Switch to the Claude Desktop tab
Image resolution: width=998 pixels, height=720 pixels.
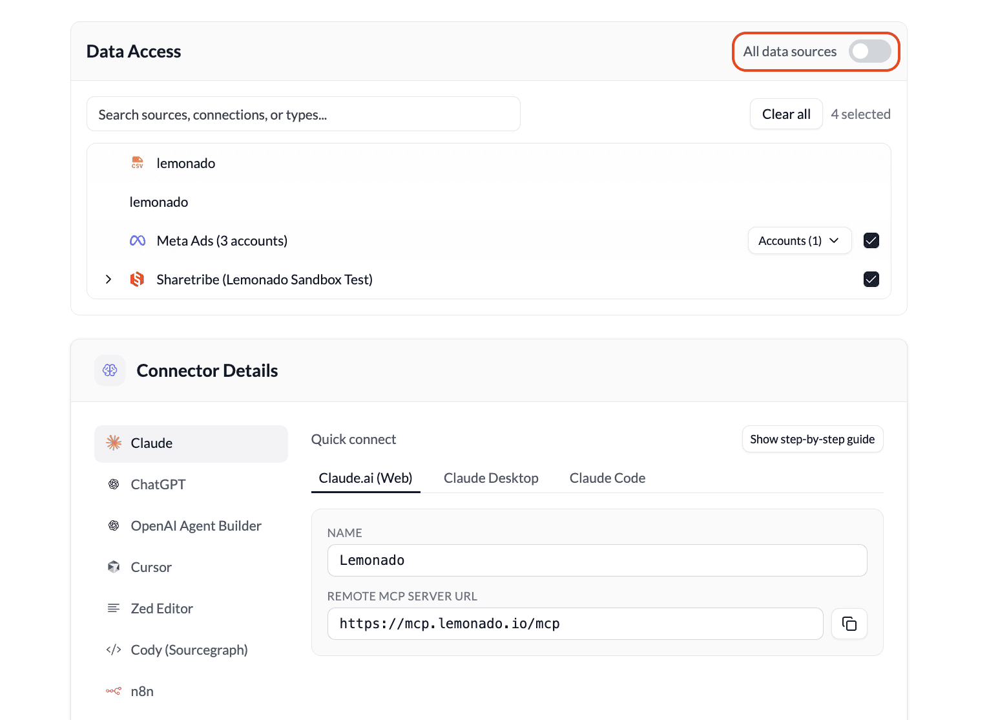[x=491, y=478]
